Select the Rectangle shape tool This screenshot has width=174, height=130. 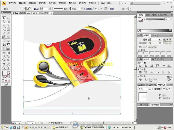click(x=8, y=29)
